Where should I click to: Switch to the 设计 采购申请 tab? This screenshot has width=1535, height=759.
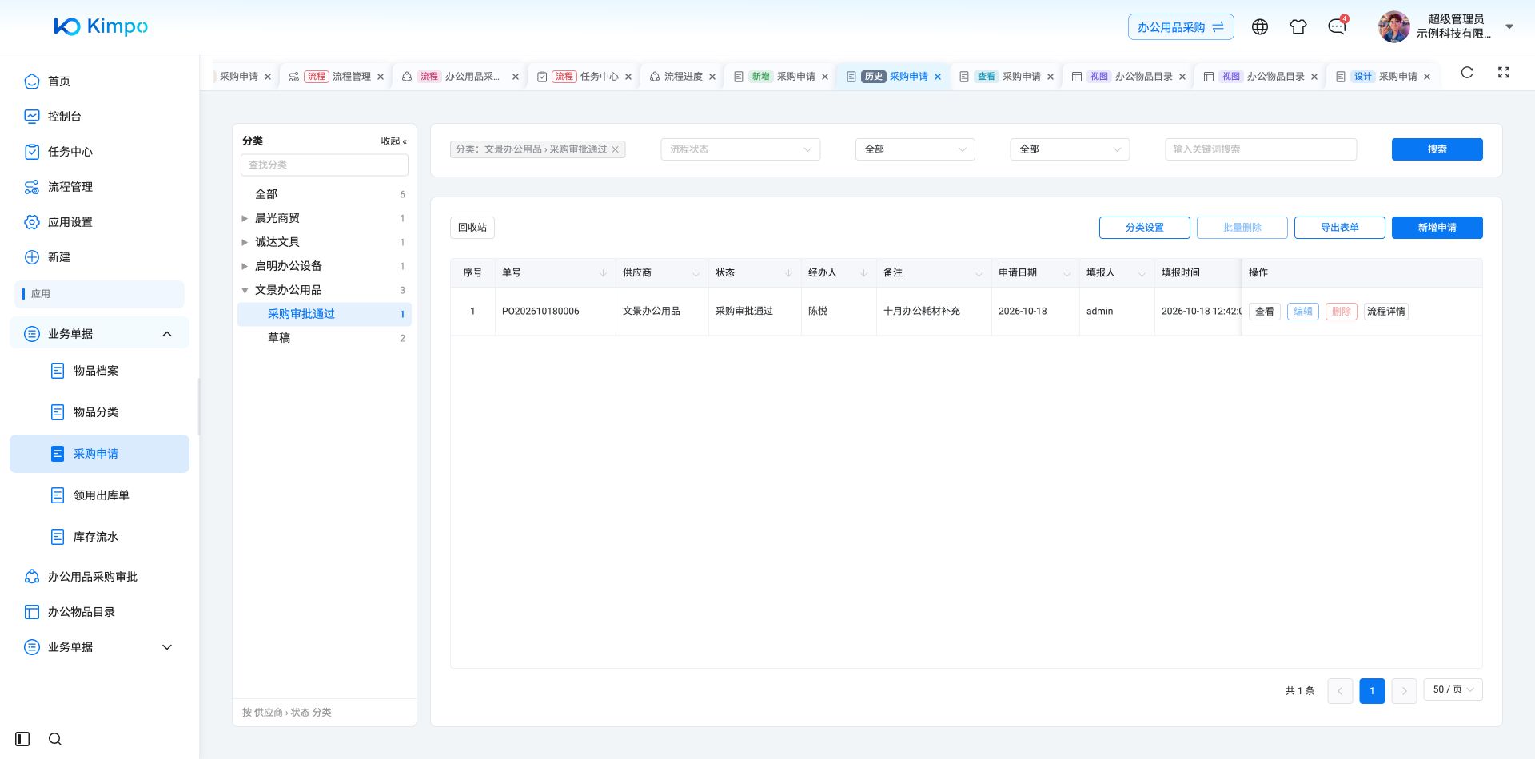point(1385,77)
